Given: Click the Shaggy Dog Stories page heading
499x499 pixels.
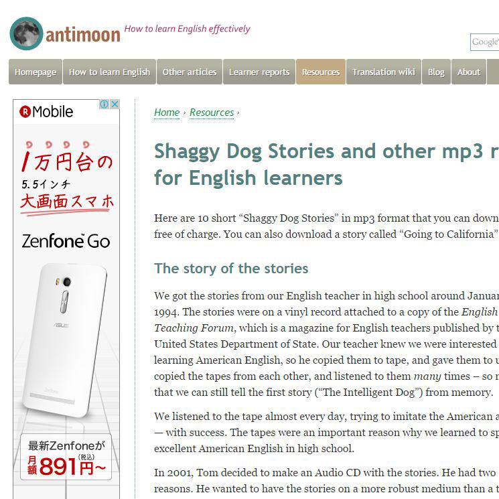Looking at the screenshot, I should (326, 164).
